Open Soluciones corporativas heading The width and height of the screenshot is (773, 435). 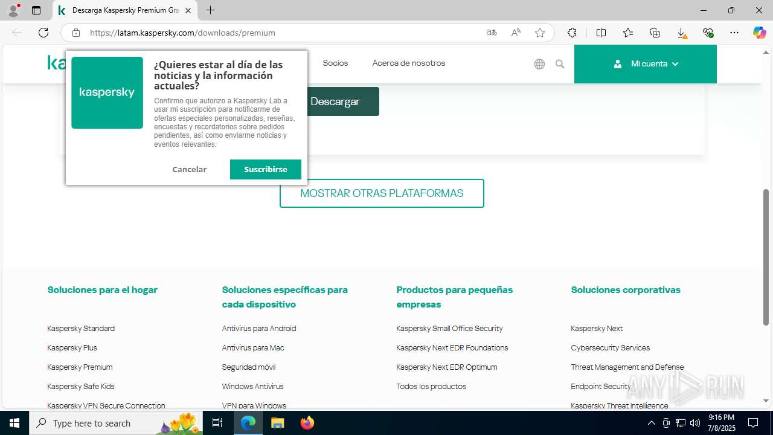pos(626,290)
